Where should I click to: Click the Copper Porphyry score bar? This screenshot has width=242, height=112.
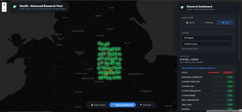coord(219,82)
